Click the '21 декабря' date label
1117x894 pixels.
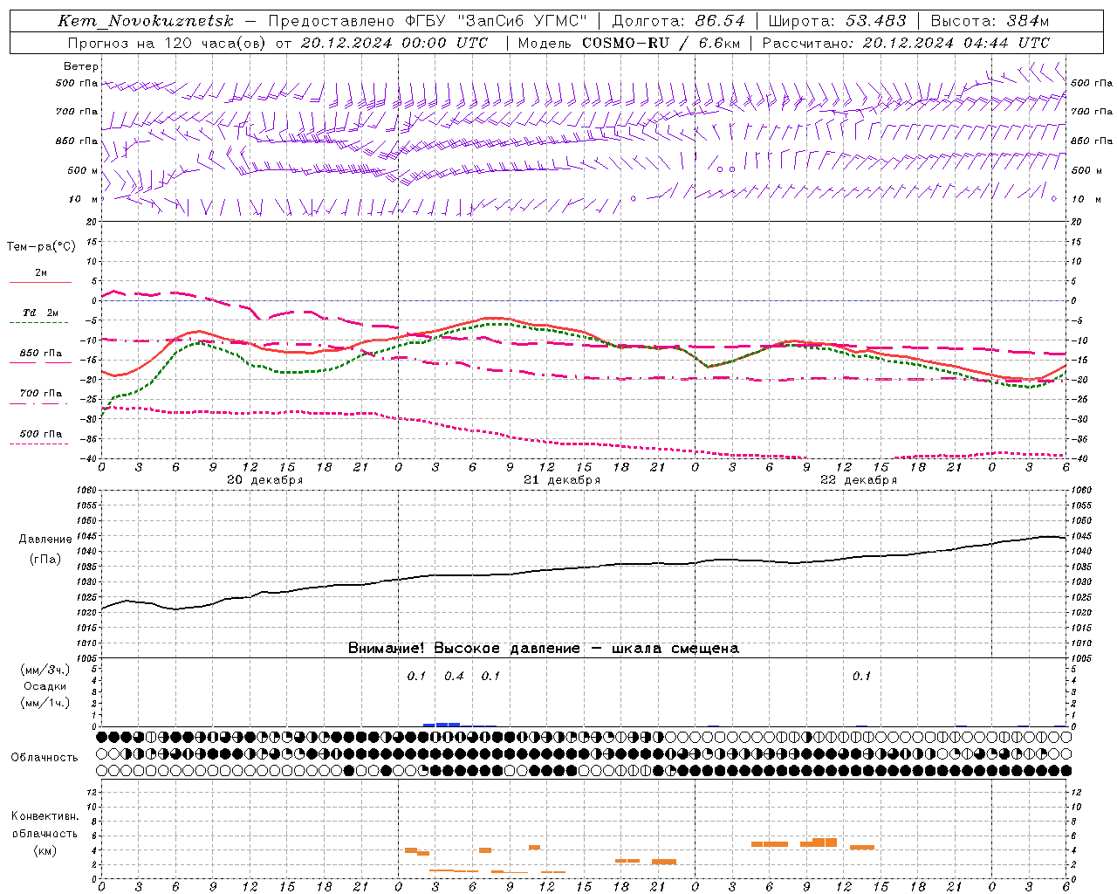pyautogui.click(x=561, y=480)
